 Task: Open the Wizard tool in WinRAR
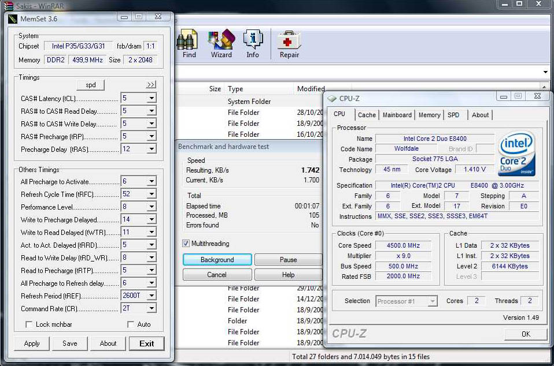tap(221, 43)
